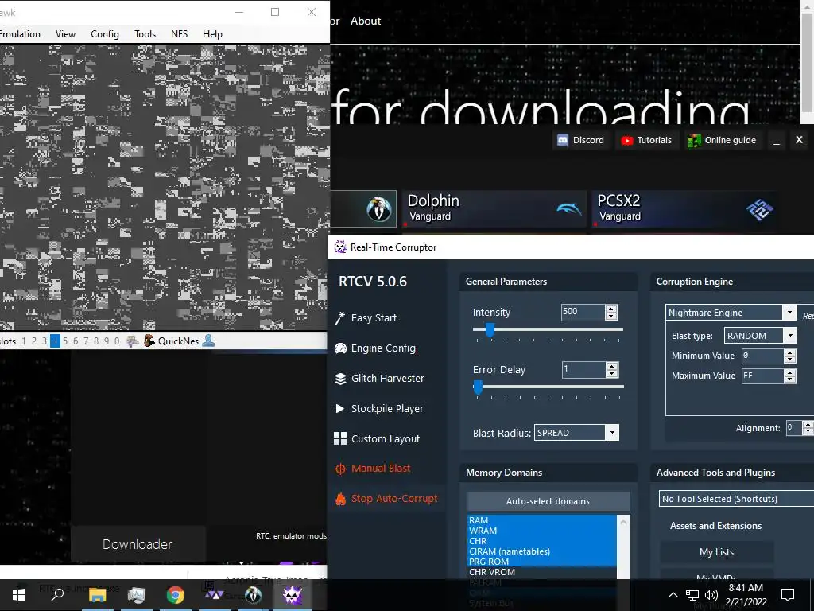The width and height of the screenshot is (814, 611).
Task: Open Engine Config gauge icon
Action: click(340, 348)
